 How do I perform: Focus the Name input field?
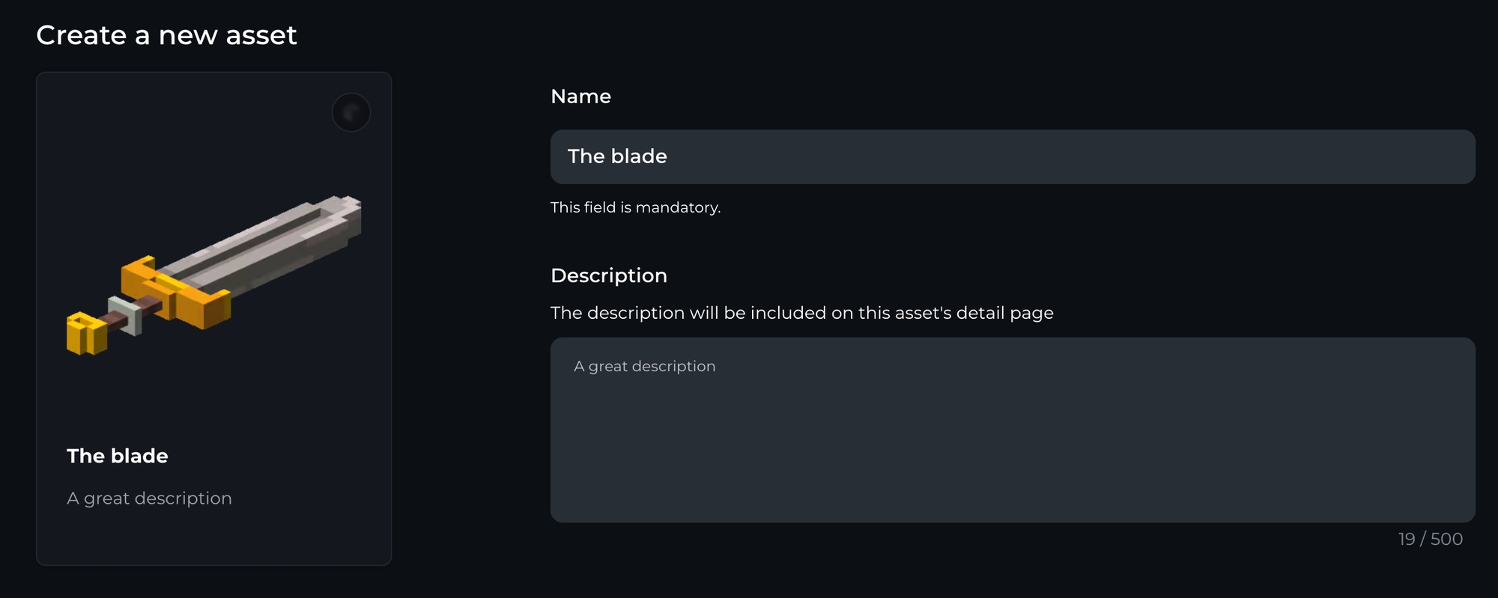tap(1013, 156)
